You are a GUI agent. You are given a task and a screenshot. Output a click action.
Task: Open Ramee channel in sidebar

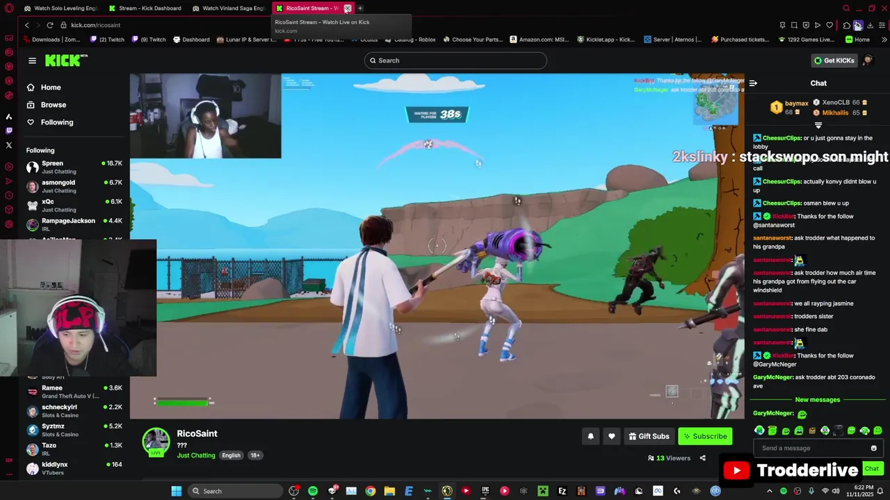74,392
